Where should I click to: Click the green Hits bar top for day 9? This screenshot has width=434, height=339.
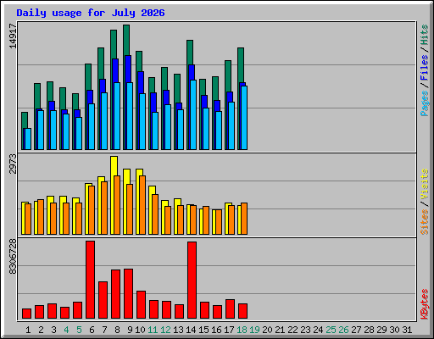point(126,40)
